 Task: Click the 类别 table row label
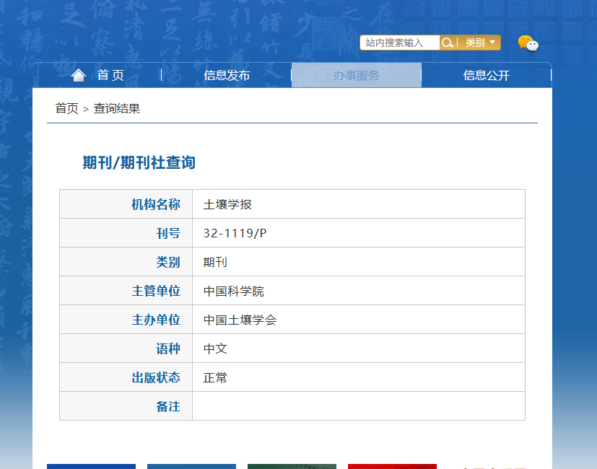click(x=168, y=262)
